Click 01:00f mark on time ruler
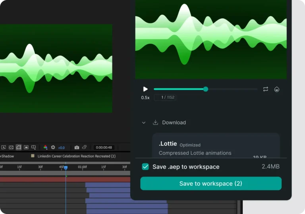 click(x=82, y=167)
